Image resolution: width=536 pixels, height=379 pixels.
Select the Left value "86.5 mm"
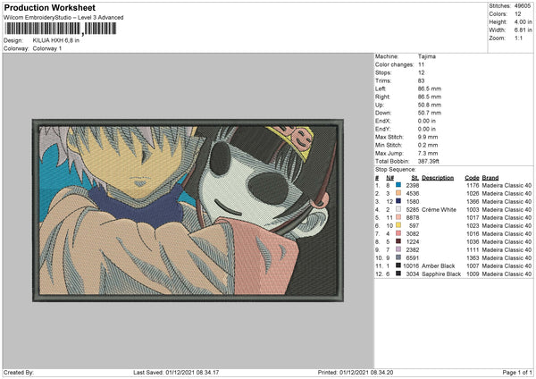coord(430,88)
